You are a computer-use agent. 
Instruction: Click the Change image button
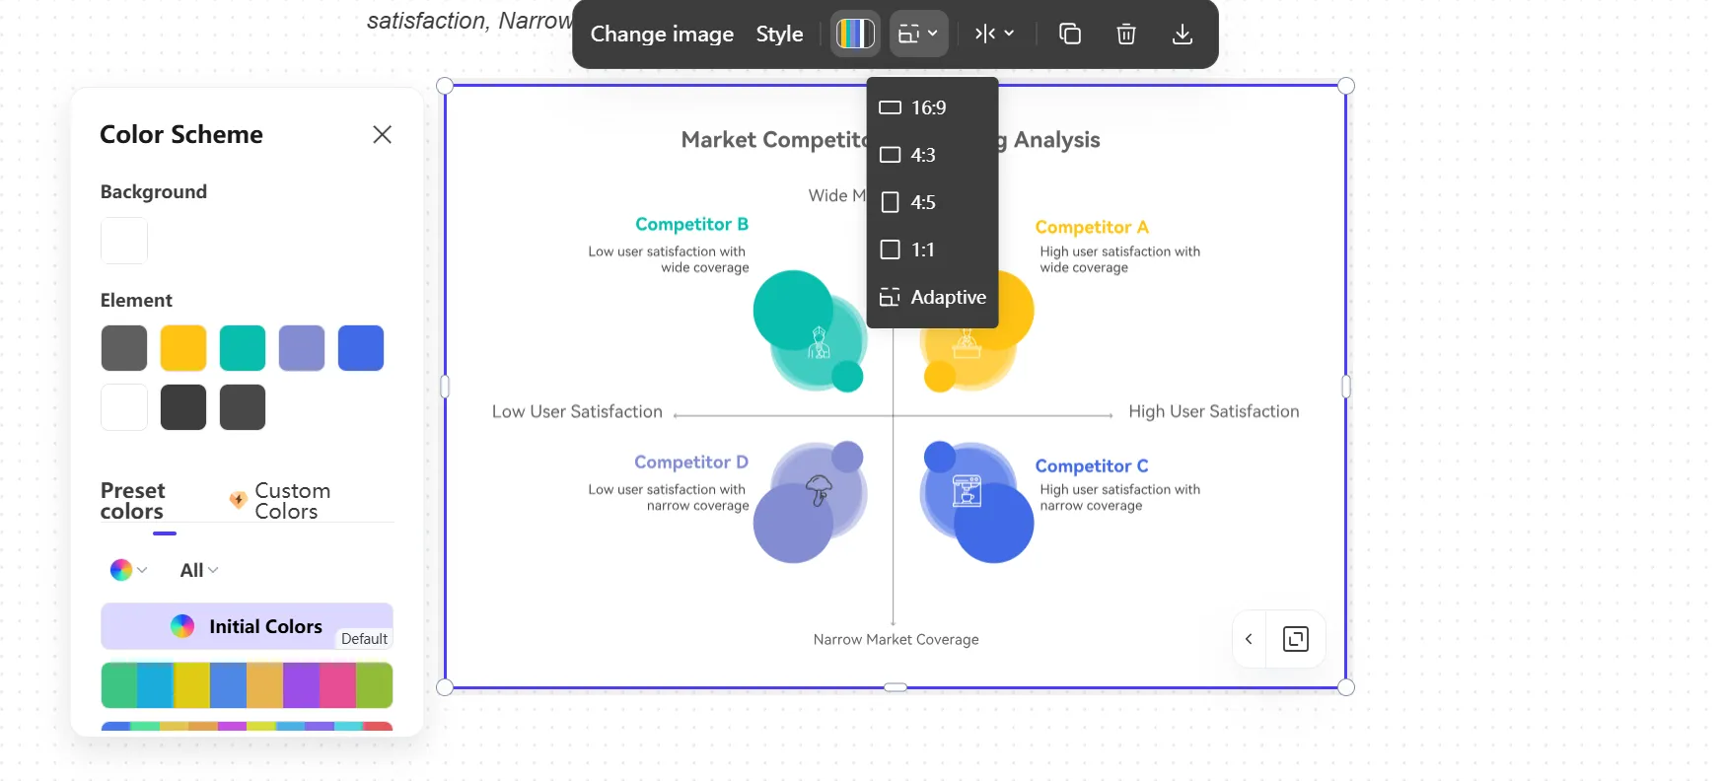662,34
